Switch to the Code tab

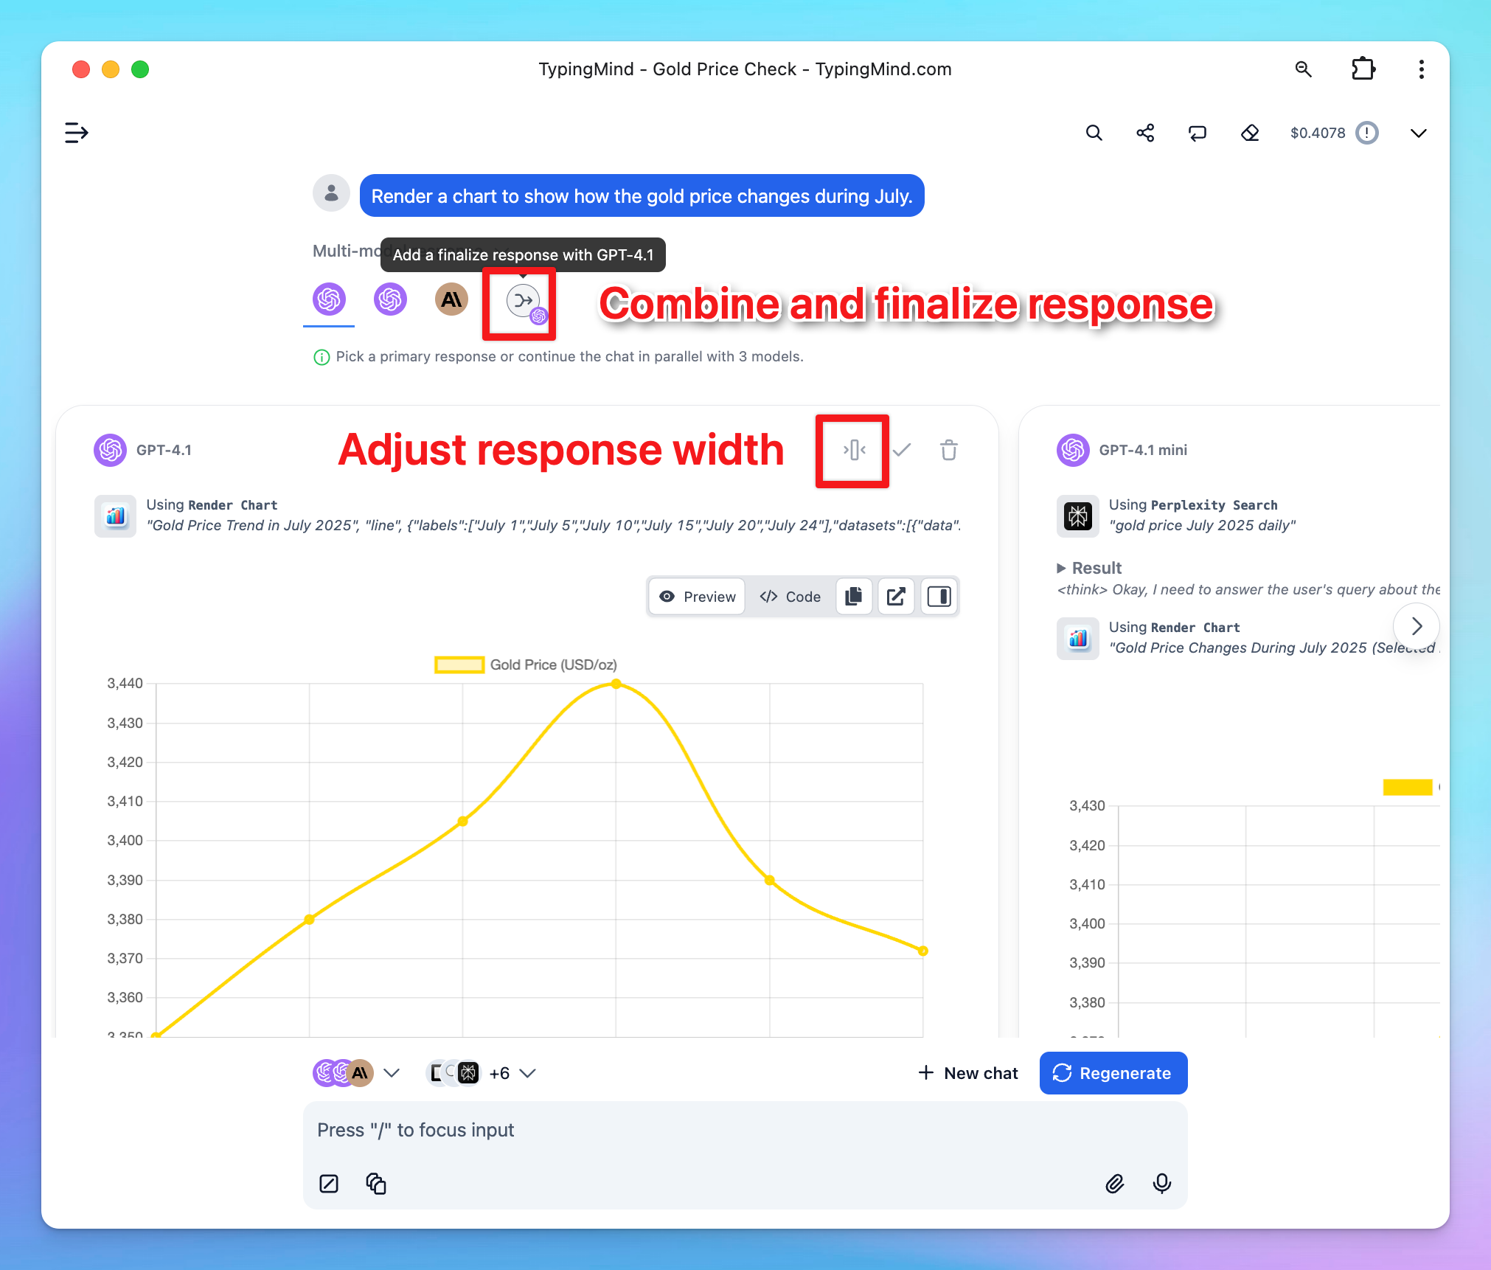tap(790, 597)
